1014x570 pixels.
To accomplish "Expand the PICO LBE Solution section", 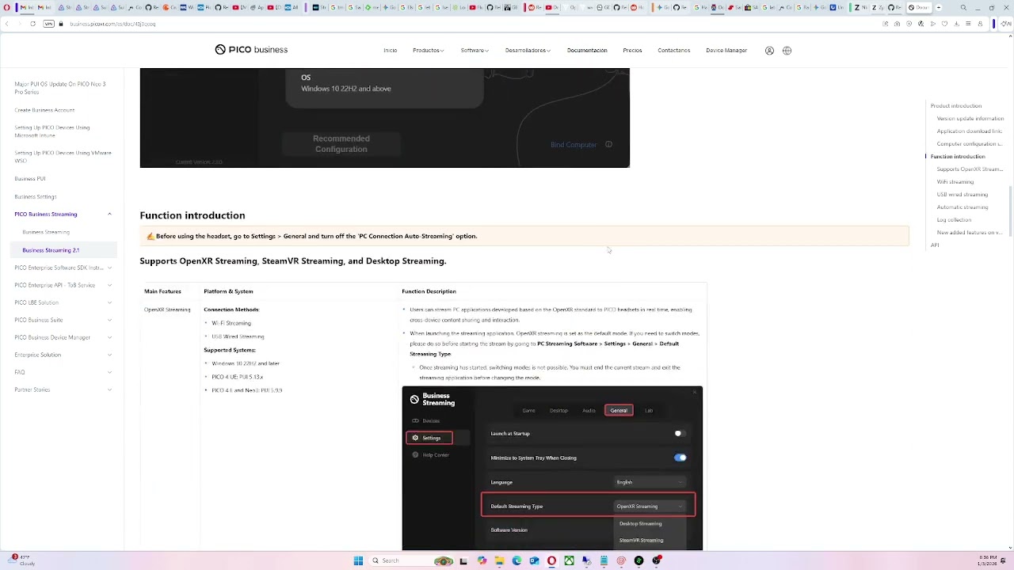I will point(109,302).
